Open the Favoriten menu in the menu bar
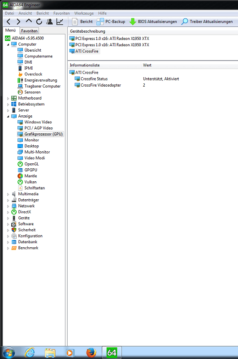The height and width of the screenshot is (359, 238). coord(61,13)
